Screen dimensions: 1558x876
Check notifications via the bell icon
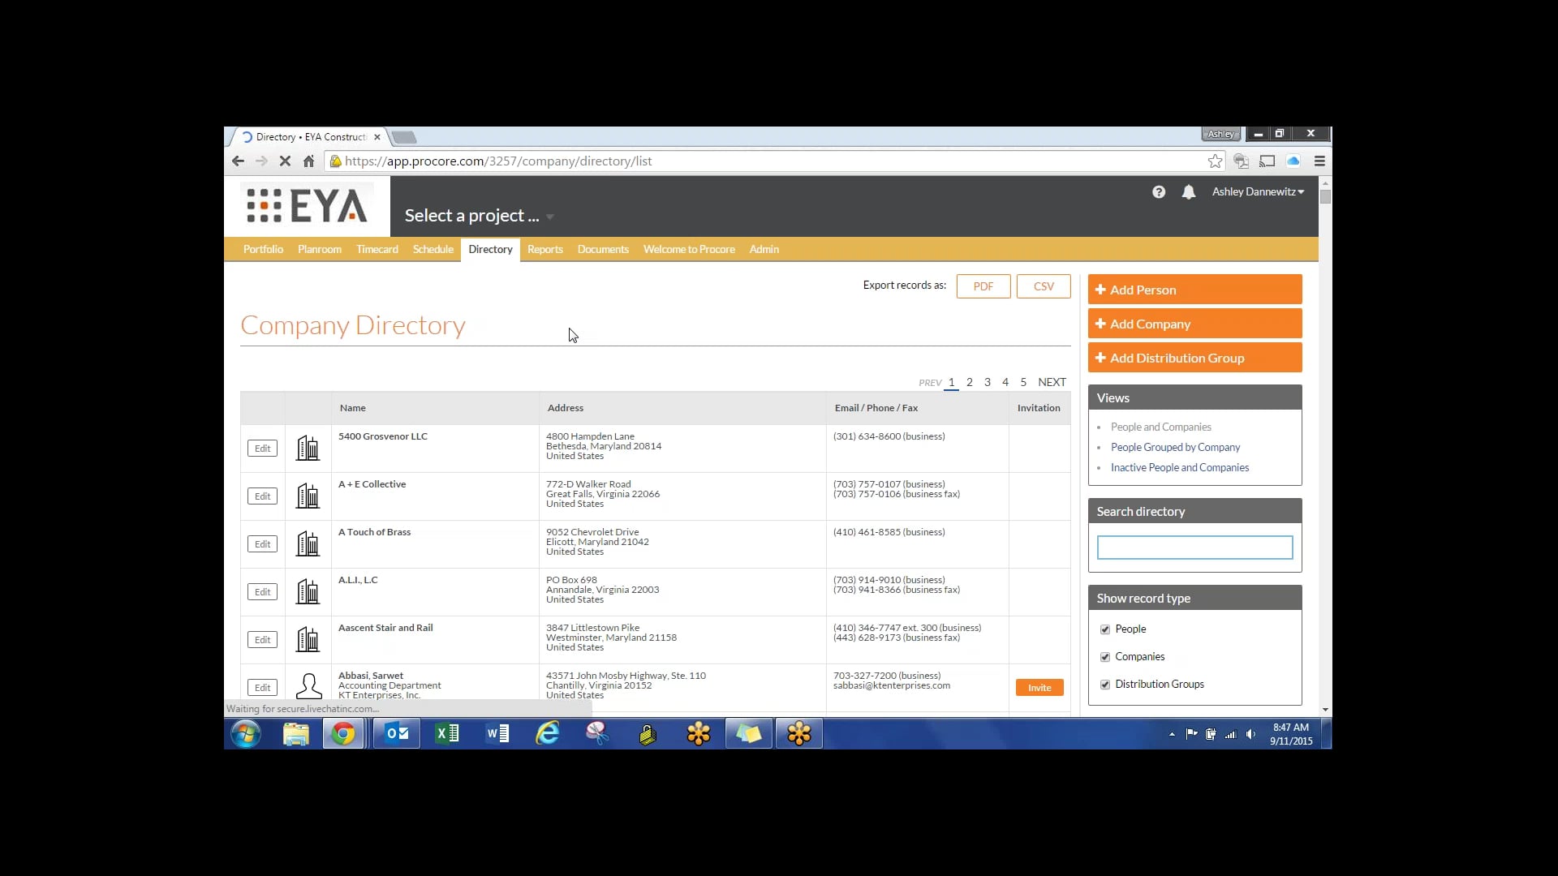(x=1190, y=192)
